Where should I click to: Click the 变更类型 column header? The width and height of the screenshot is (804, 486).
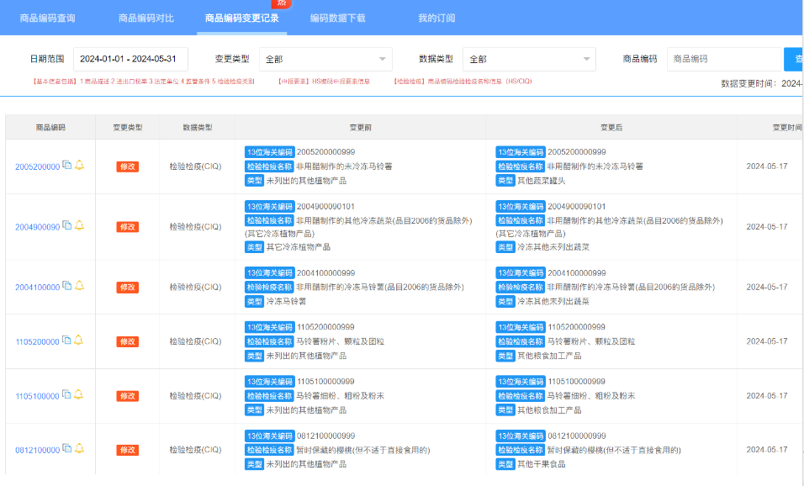point(128,127)
